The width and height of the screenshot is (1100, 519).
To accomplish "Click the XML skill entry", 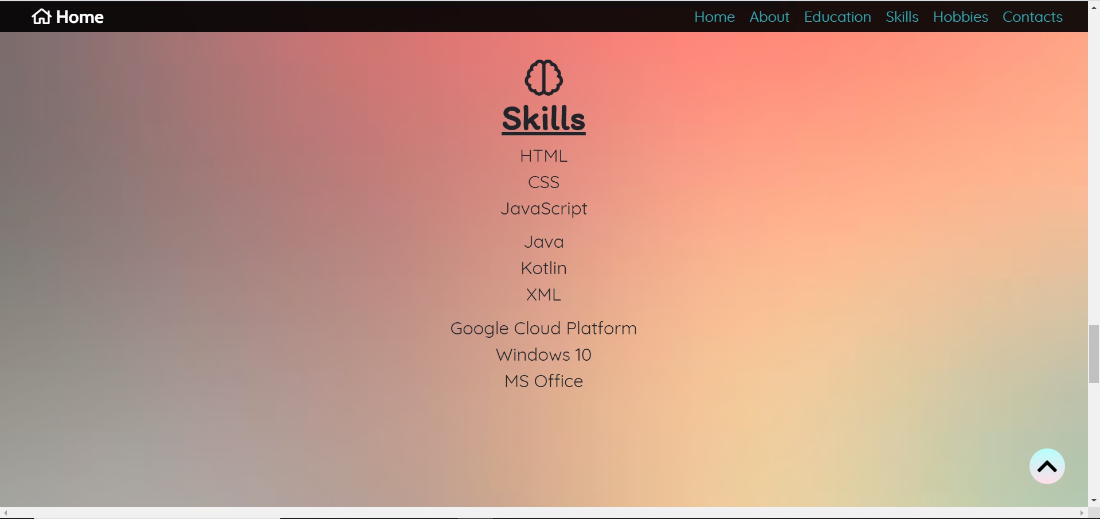I will 543,295.
